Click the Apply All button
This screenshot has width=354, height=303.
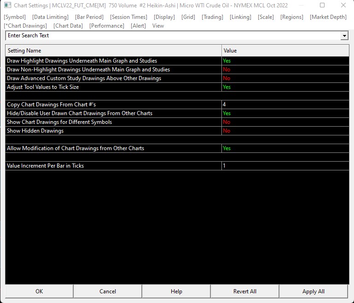click(x=313, y=291)
